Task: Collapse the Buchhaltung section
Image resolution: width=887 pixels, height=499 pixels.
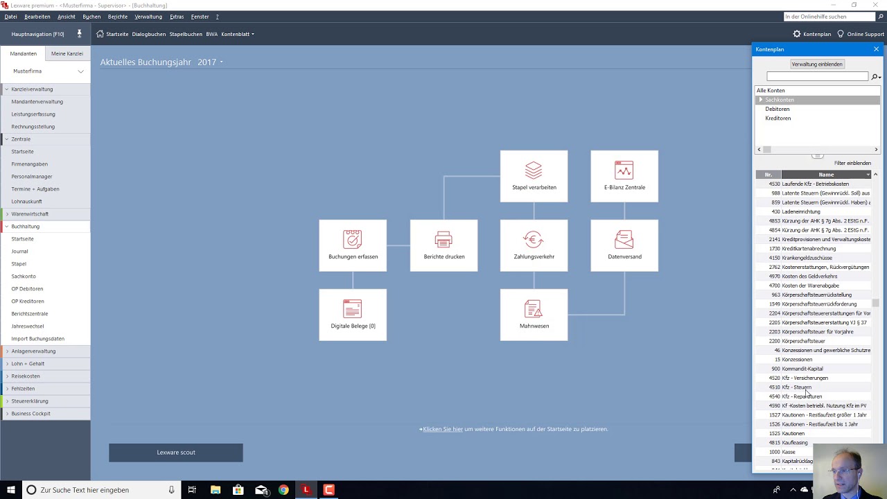Action: [7, 227]
